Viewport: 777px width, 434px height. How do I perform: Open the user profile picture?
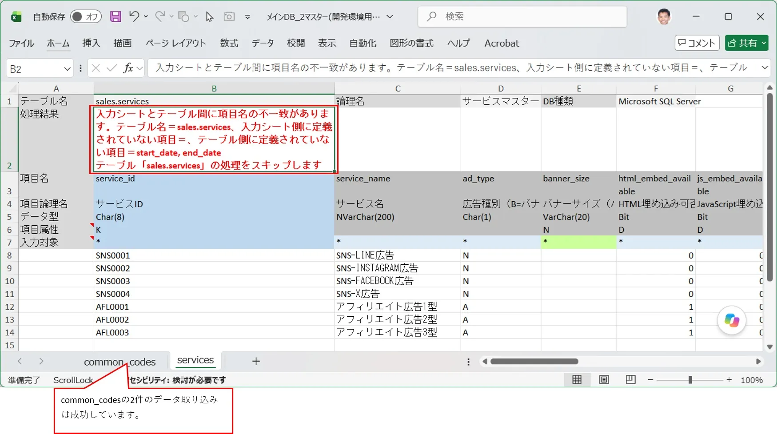664,16
